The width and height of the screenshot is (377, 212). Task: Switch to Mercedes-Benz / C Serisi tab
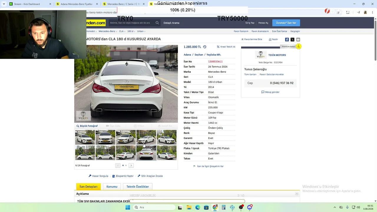tap(123, 4)
